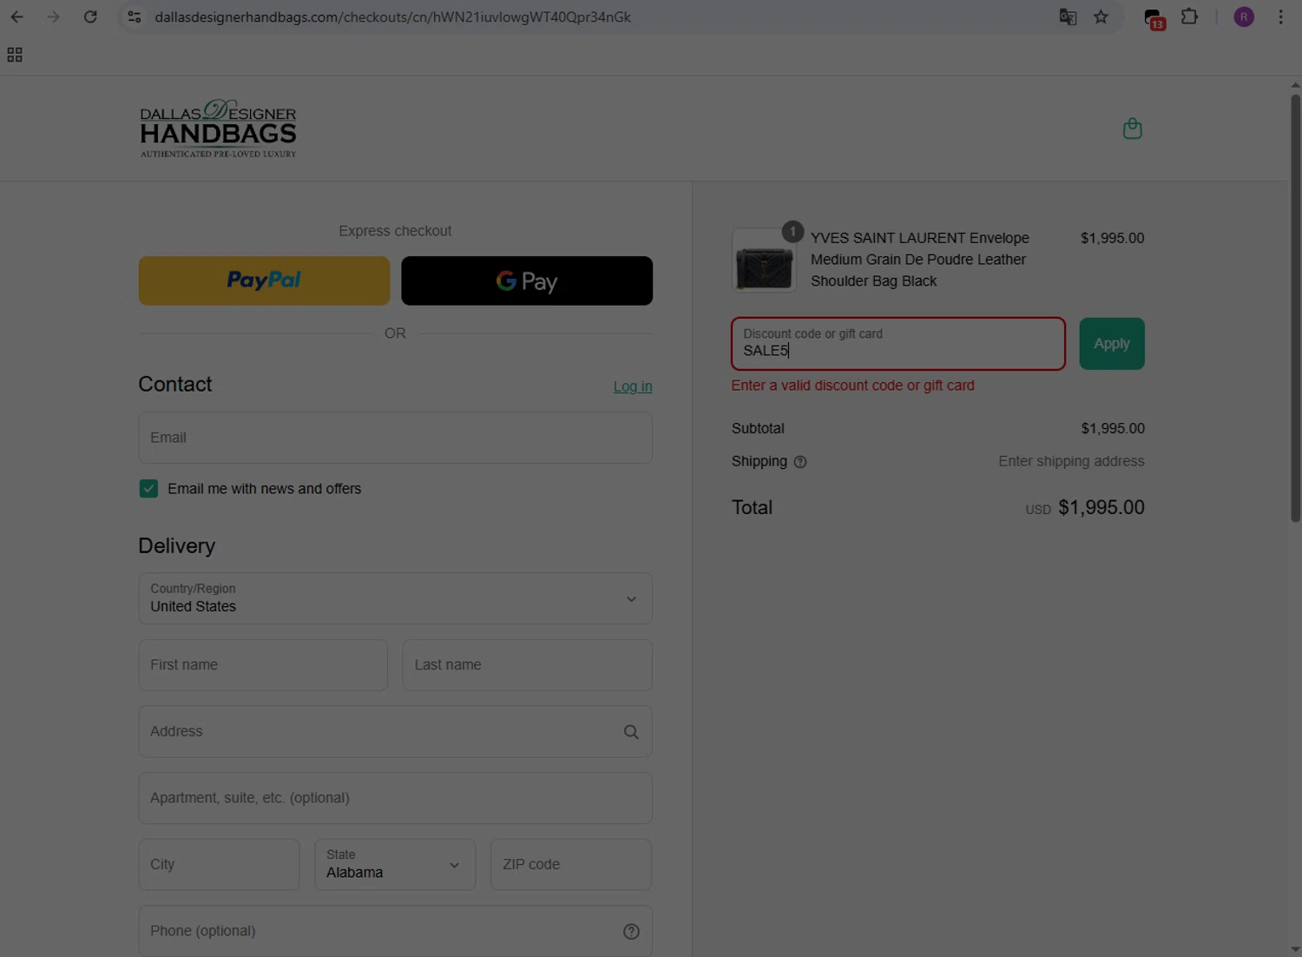Follow the Log in link
The width and height of the screenshot is (1302, 957).
(x=633, y=386)
